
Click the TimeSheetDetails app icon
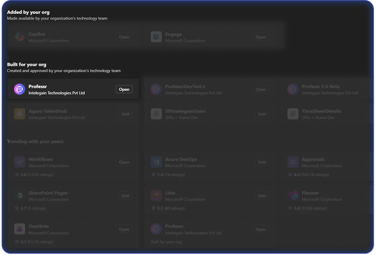(x=293, y=114)
